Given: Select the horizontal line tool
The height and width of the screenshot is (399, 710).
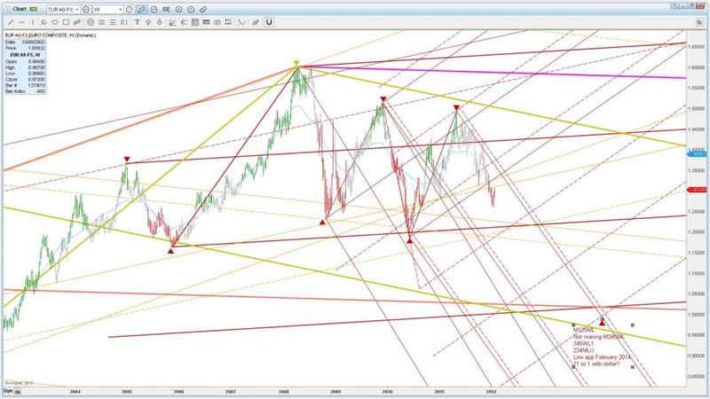Looking at the screenshot, I should tap(21, 22).
